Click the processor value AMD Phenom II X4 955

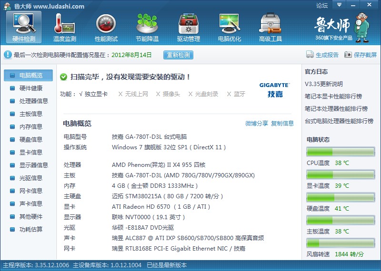[159, 165]
